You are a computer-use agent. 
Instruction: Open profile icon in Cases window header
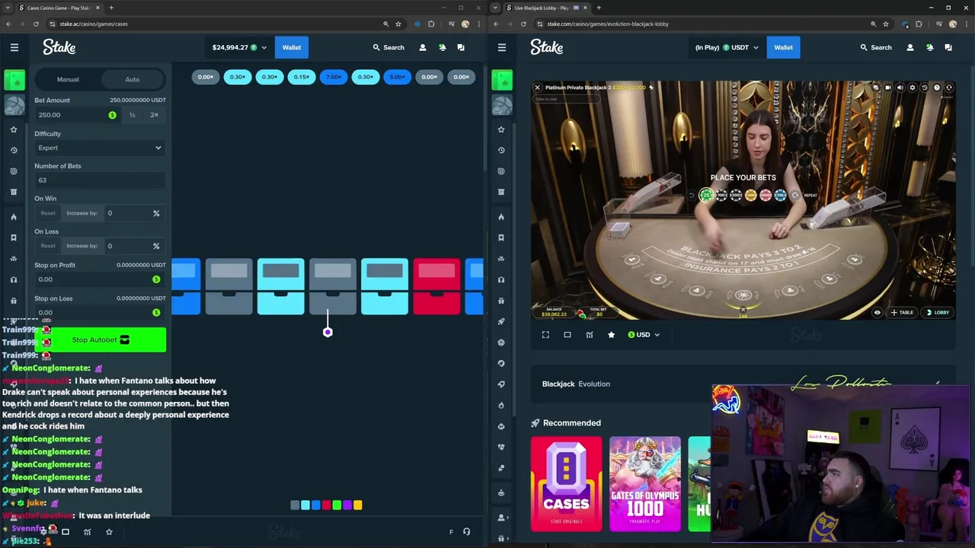[x=423, y=47]
